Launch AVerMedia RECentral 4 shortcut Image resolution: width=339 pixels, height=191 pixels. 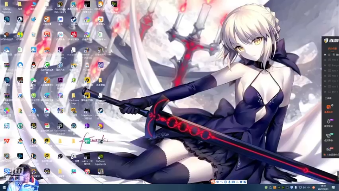pos(60,4)
